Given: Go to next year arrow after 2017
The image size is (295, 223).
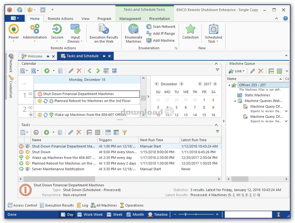Looking at the screenshot, I should click(215, 84).
